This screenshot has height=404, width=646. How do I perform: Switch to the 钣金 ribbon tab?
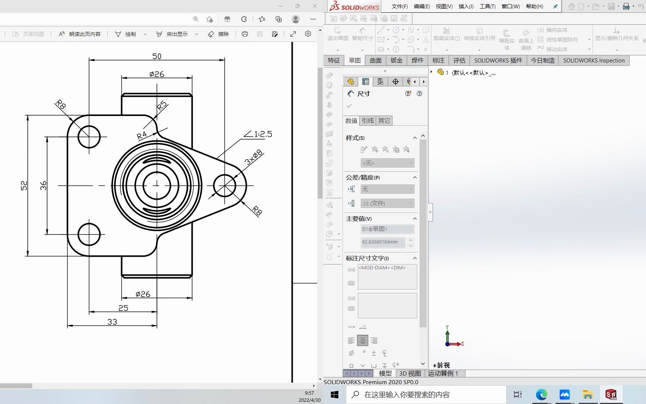(396, 60)
